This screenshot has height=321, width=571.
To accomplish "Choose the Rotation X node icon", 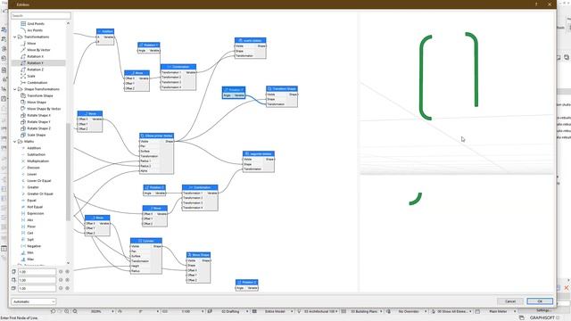I will click(x=23, y=56).
